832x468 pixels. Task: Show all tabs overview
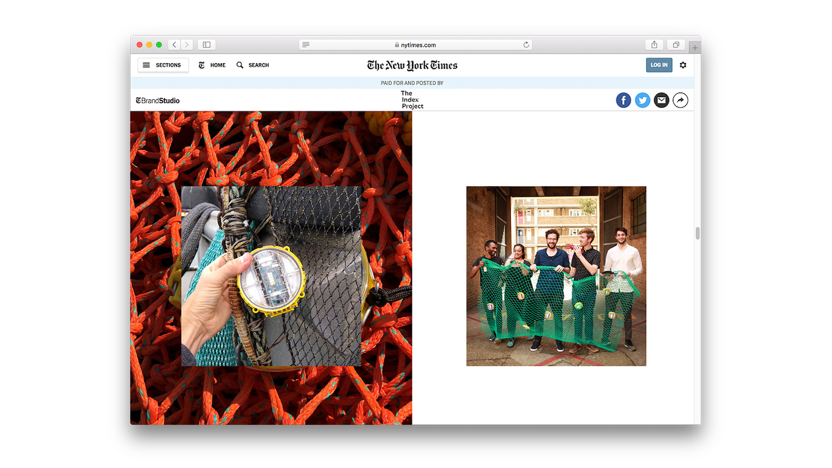pos(676,45)
